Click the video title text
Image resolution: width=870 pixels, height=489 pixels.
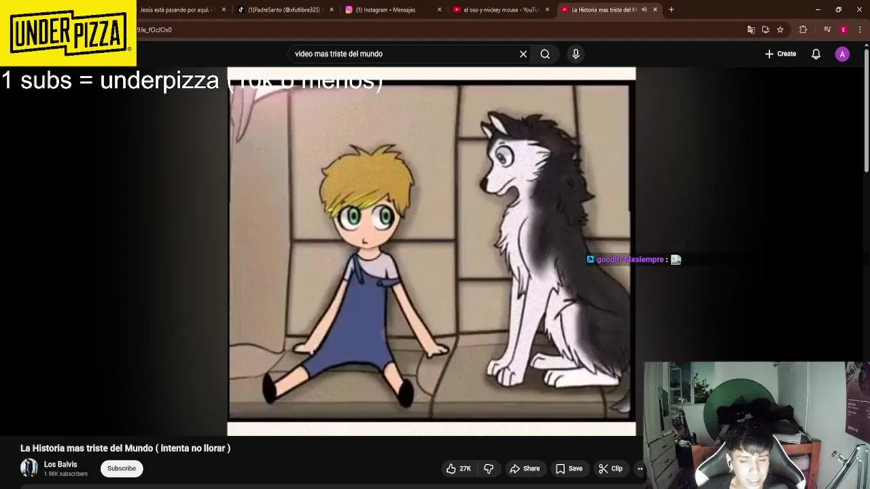126,448
